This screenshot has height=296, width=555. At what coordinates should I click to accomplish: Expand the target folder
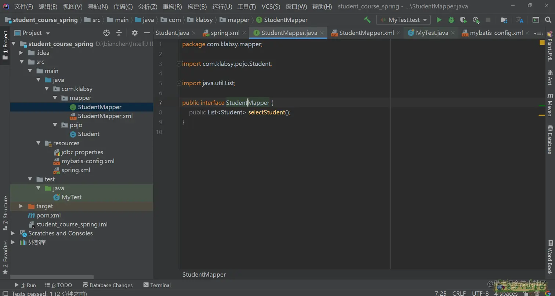pyautogui.click(x=21, y=207)
